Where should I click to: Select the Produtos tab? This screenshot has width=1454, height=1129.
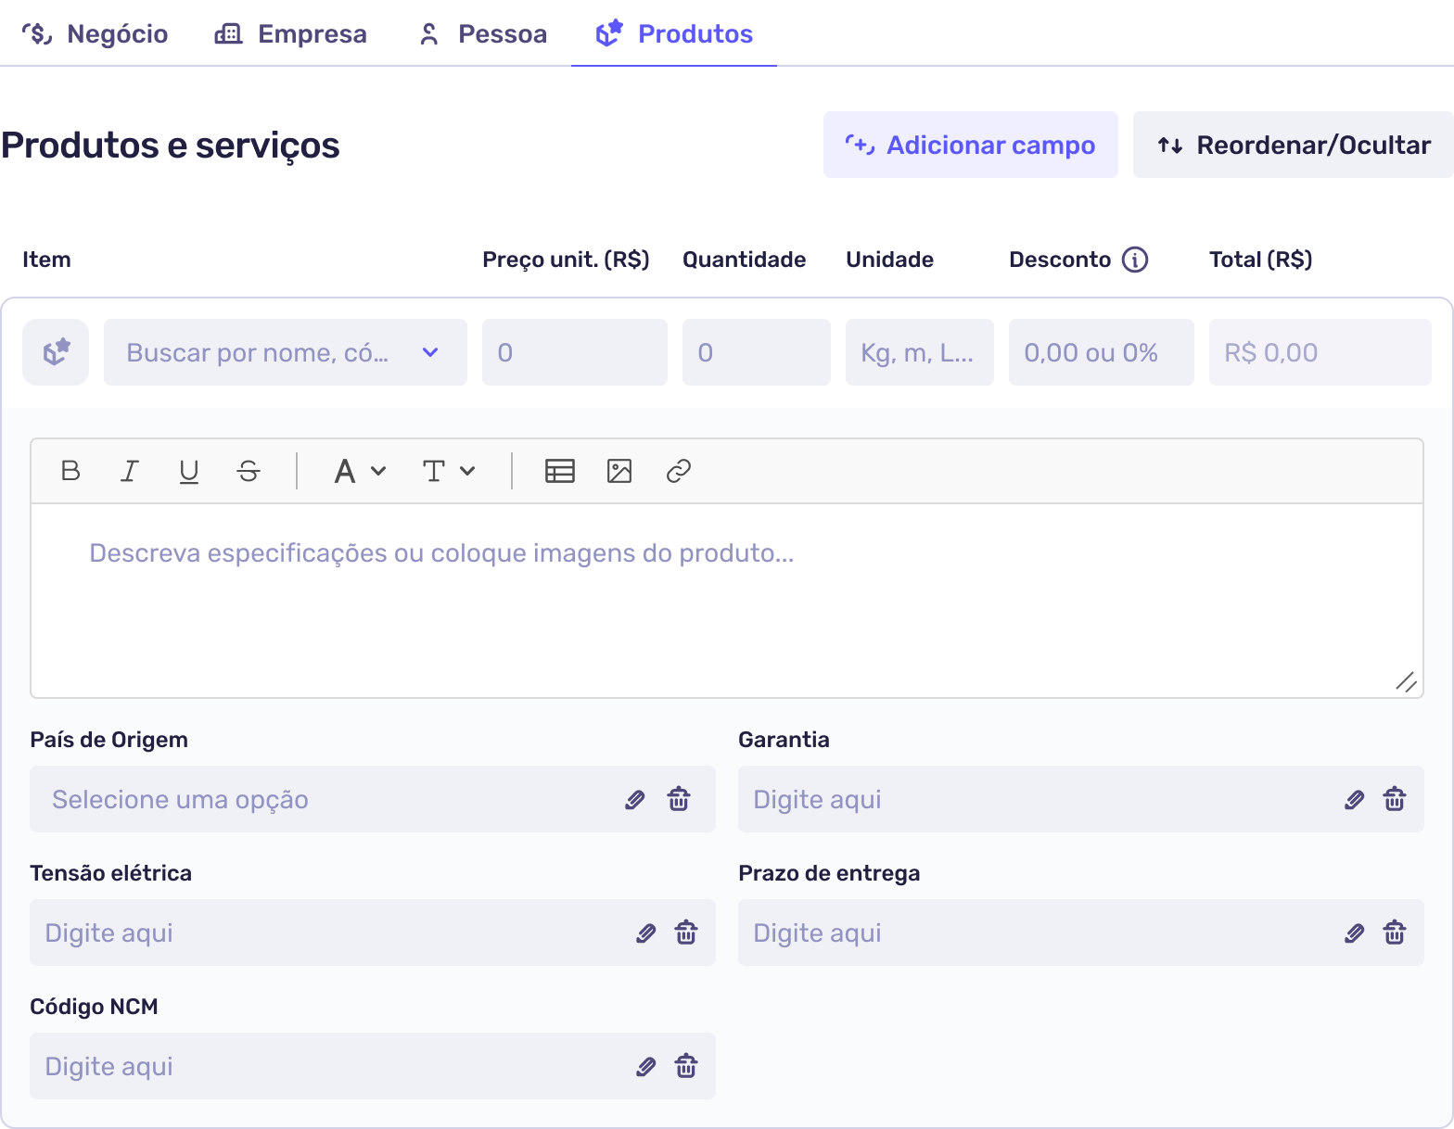(x=674, y=34)
